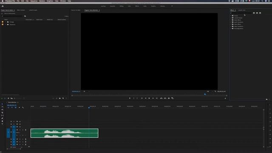Select the Track Select Forward tool
The width and height of the screenshot is (272, 153).
tap(2, 107)
